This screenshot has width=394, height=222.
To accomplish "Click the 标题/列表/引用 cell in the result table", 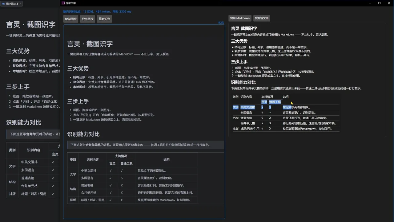I will [250, 129].
